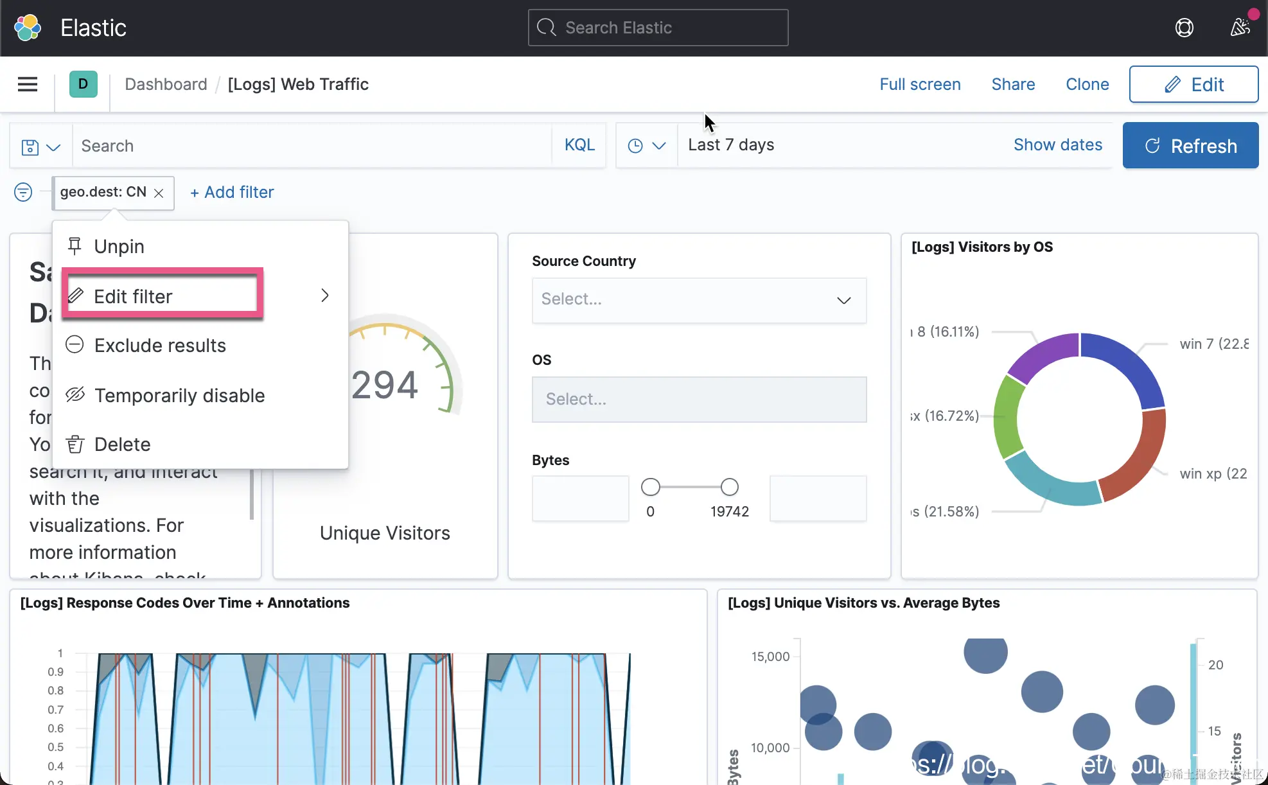1268x785 pixels.
Task: Expand Edit filter submenu chevron
Action: click(324, 295)
